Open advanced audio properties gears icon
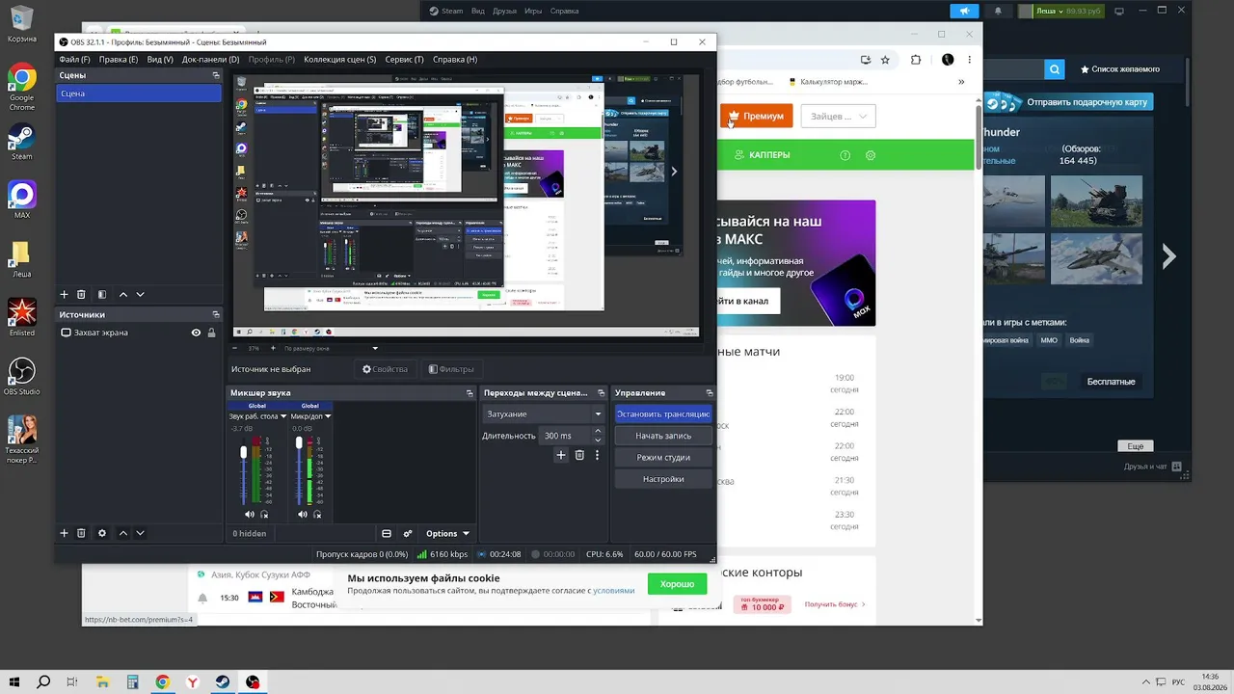 tap(408, 533)
